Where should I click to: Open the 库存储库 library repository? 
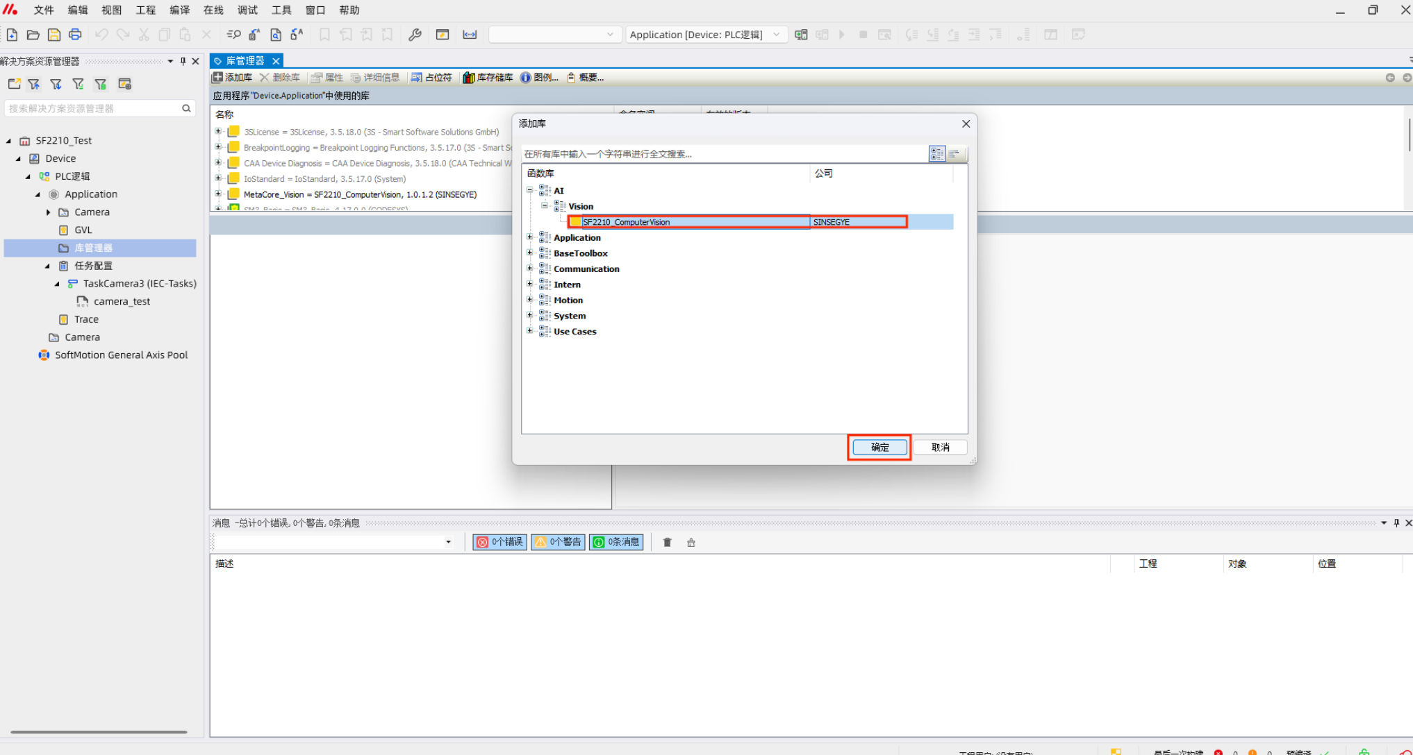tap(488, 78)
